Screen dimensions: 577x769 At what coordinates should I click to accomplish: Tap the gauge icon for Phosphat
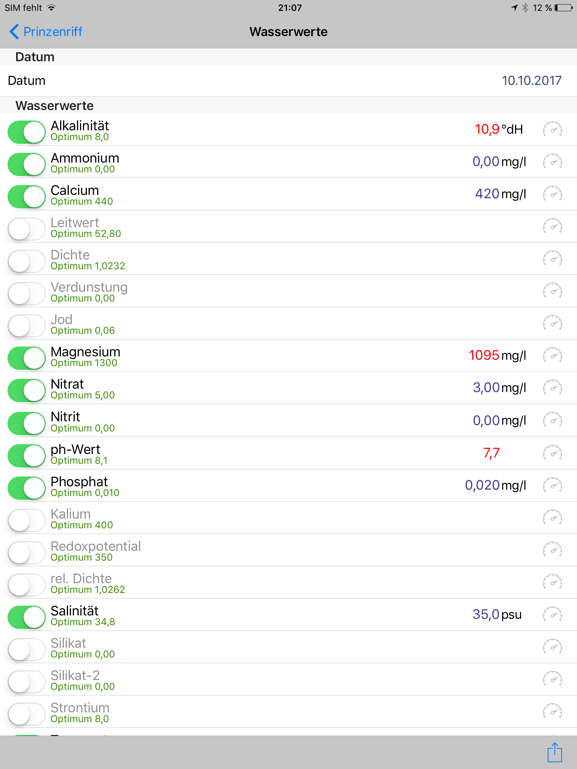point(552,486)
